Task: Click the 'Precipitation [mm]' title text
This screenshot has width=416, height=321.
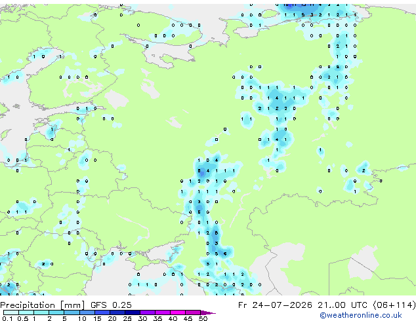Action: pos(43,305)
